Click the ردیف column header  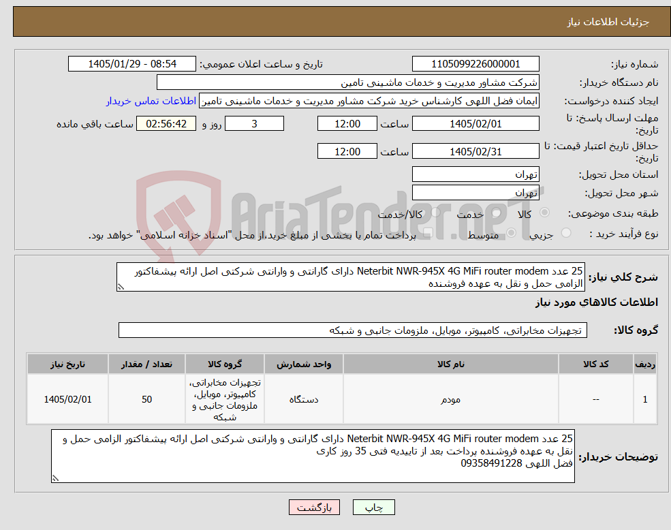[645, 364]
